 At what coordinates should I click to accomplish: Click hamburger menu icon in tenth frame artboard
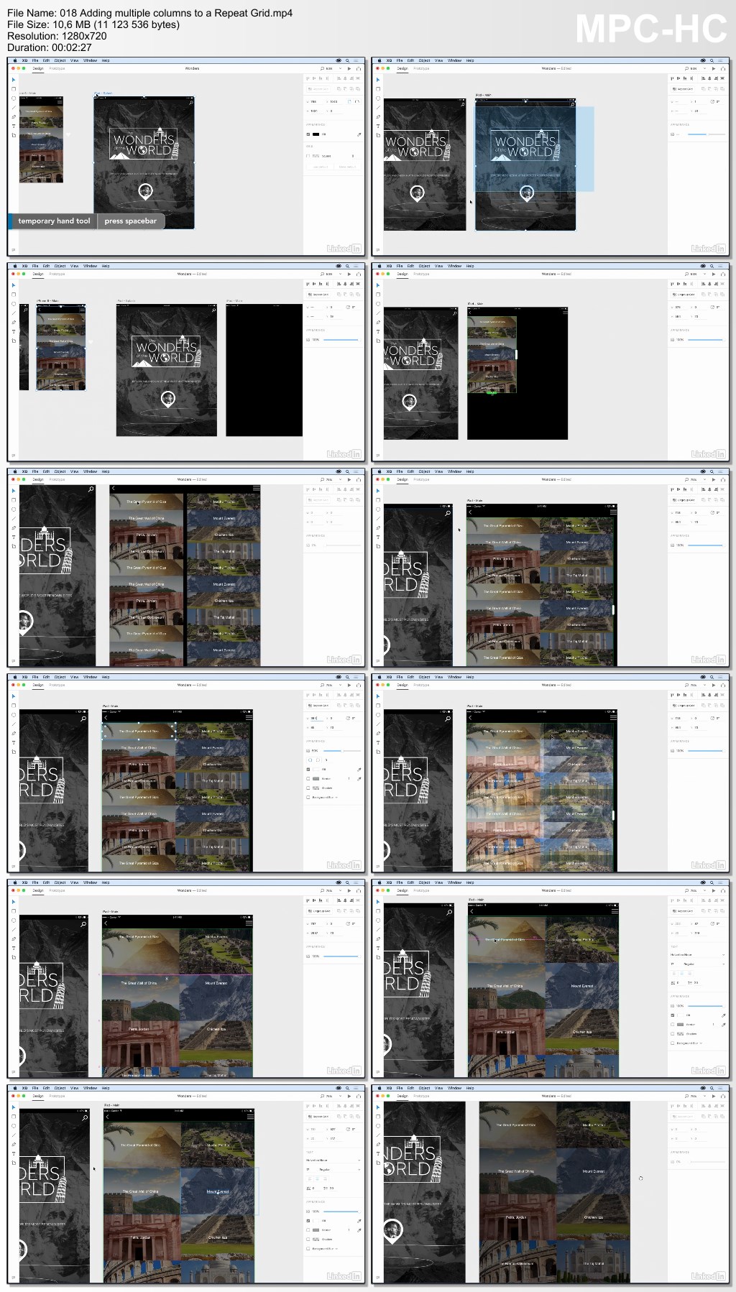pyautogui.click(x=615, y=911)
